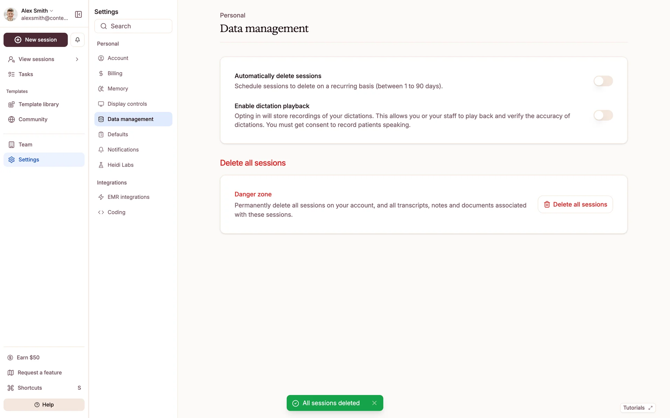Collapse sidebar using panel icon
The height and width of the screenshot is (418, 670).
(x=79, y=14)
